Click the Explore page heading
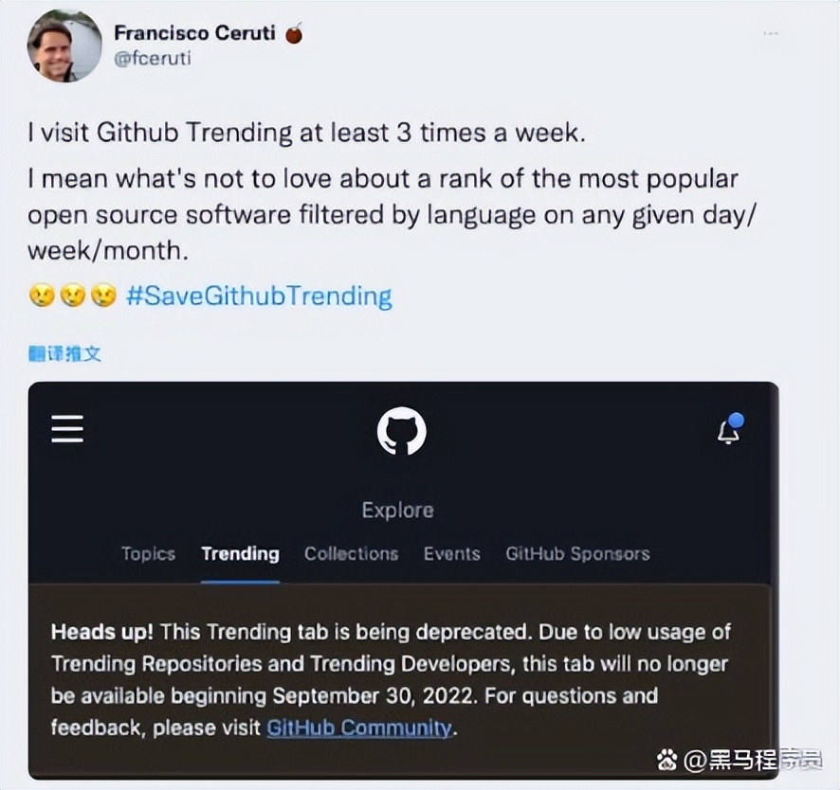This screenshot has width=840, height=790. 397,510
